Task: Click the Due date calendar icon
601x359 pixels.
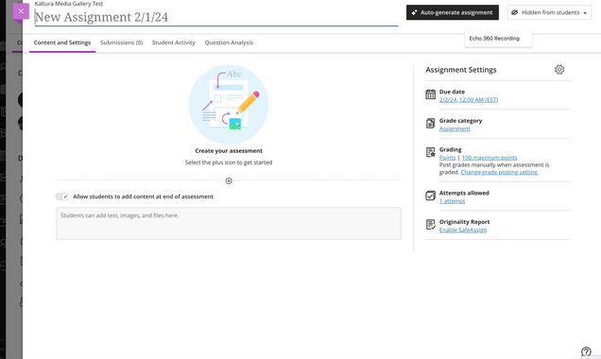Action: coord(431,94)
